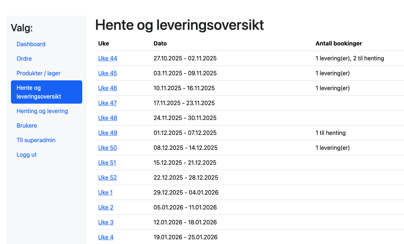Go to the Ordre section
404x244 pixels.
click(x=24, y=59)
